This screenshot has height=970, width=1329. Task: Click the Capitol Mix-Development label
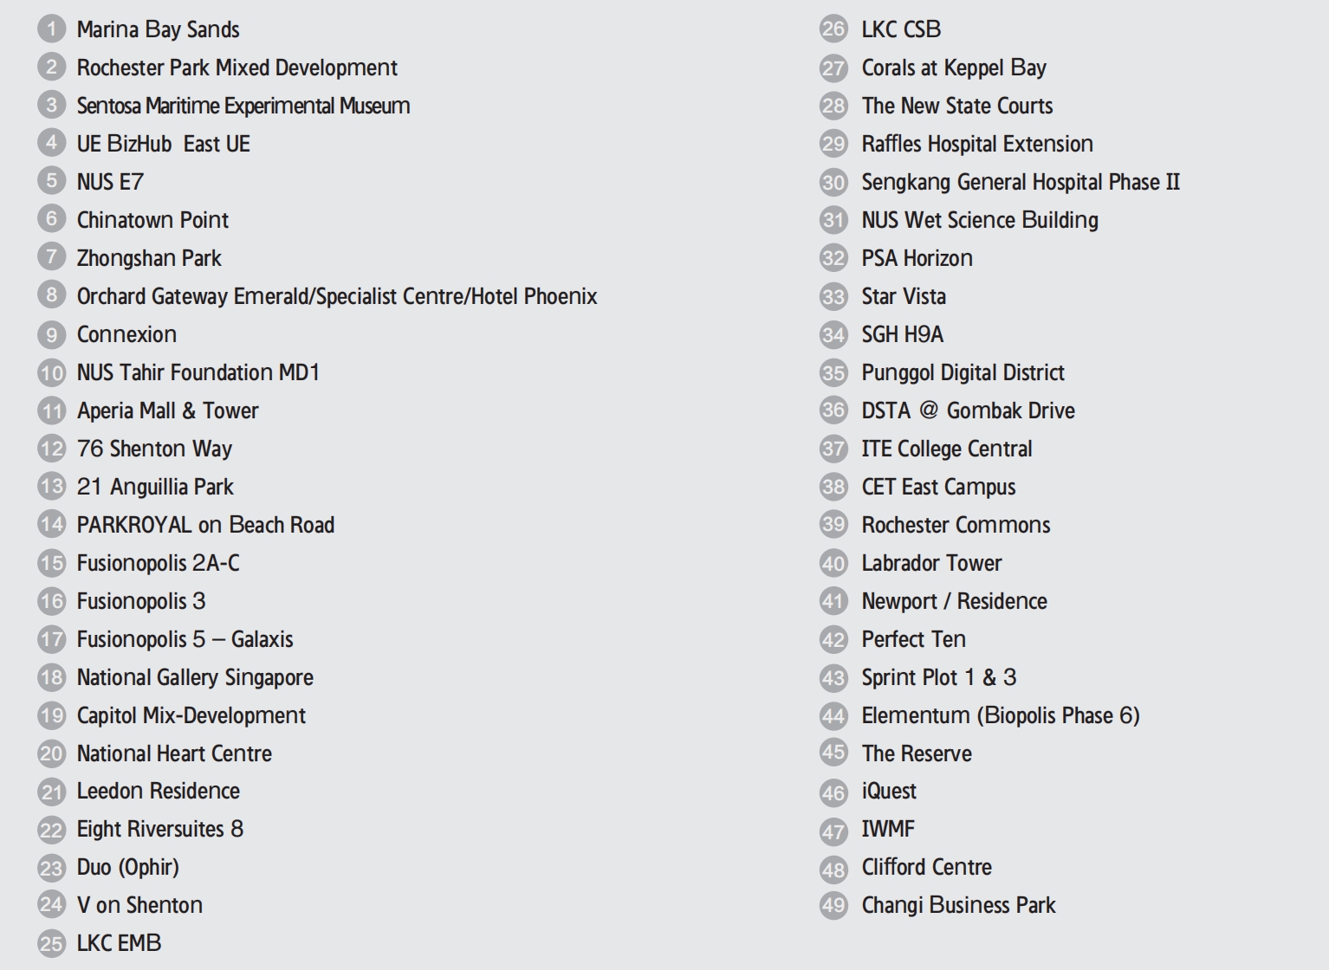click(191, 715)
